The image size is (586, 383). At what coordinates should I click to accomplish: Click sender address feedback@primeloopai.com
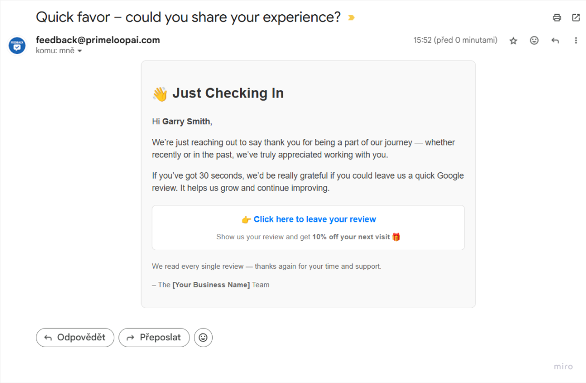(x=98, y=40)
